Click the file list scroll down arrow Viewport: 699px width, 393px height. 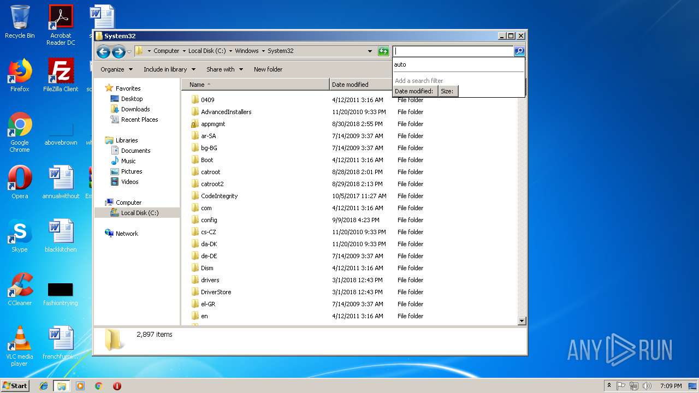click(522, 321)
